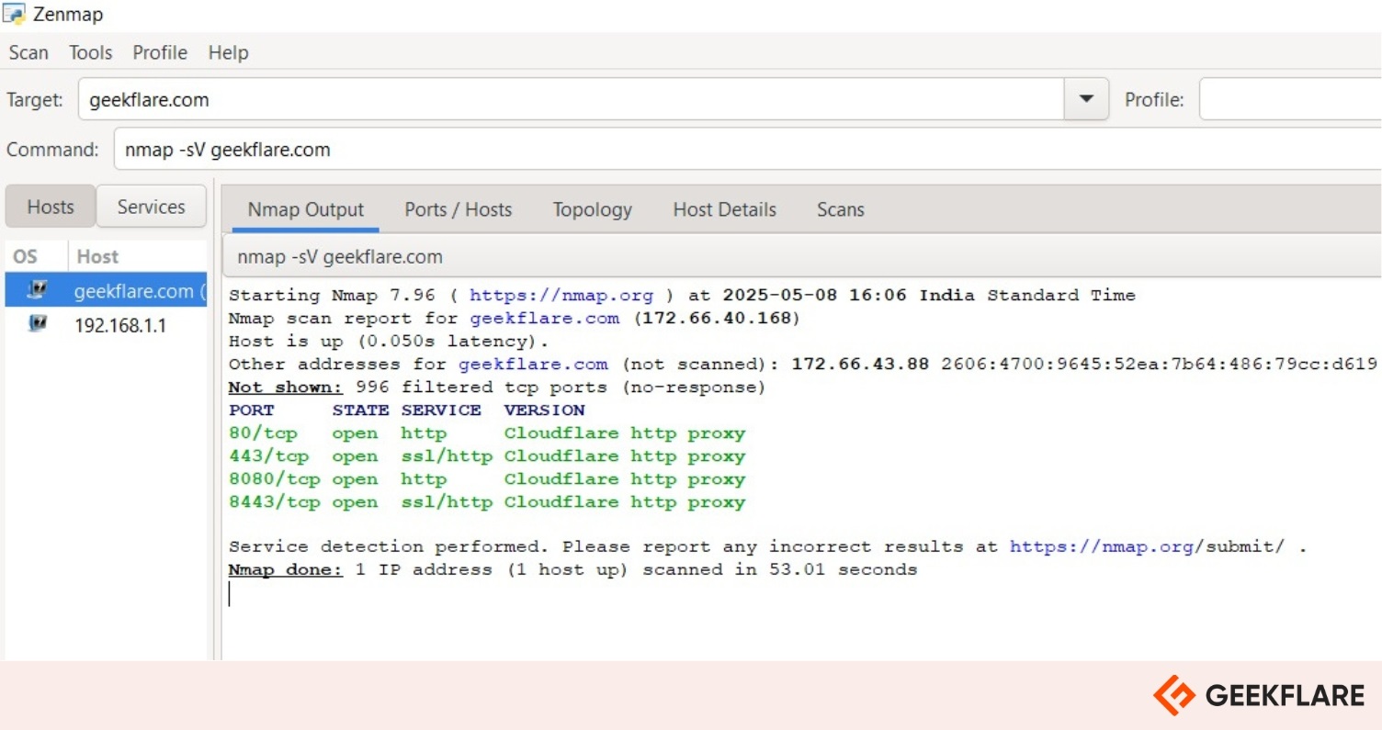Screen dimensions: 1382x730
Task: Open the scan selector showing nmap -sV geekflare.com
Action: coord(801,256)
